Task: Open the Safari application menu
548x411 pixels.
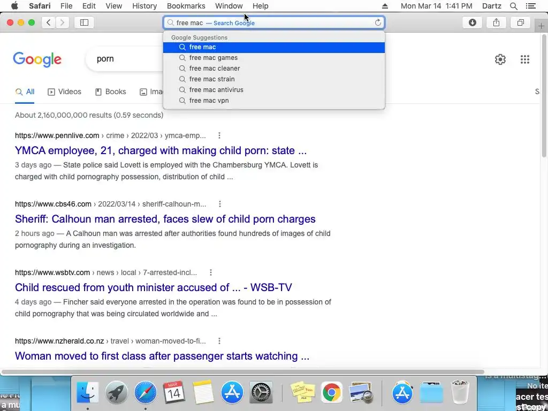Action: (x=40, y=6)
